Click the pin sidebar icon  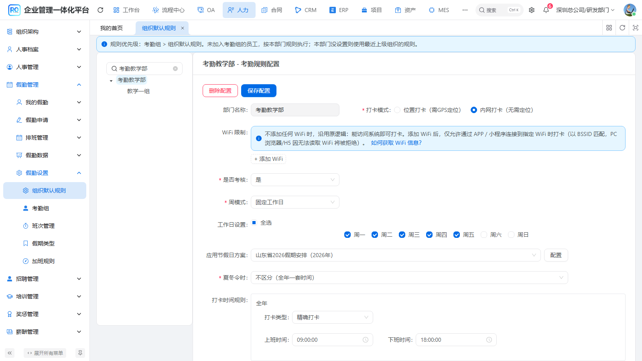coord(80,353)
